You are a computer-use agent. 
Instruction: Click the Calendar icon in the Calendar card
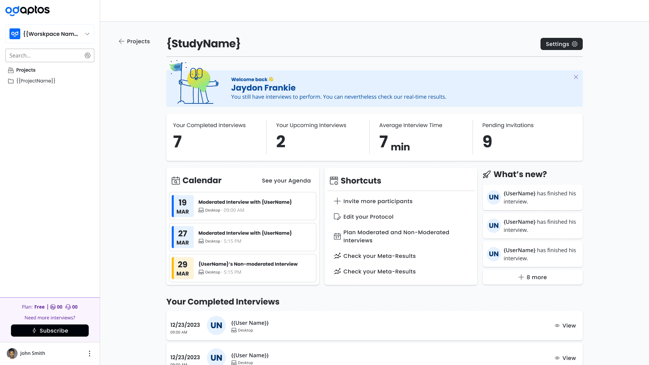point(176,180)
